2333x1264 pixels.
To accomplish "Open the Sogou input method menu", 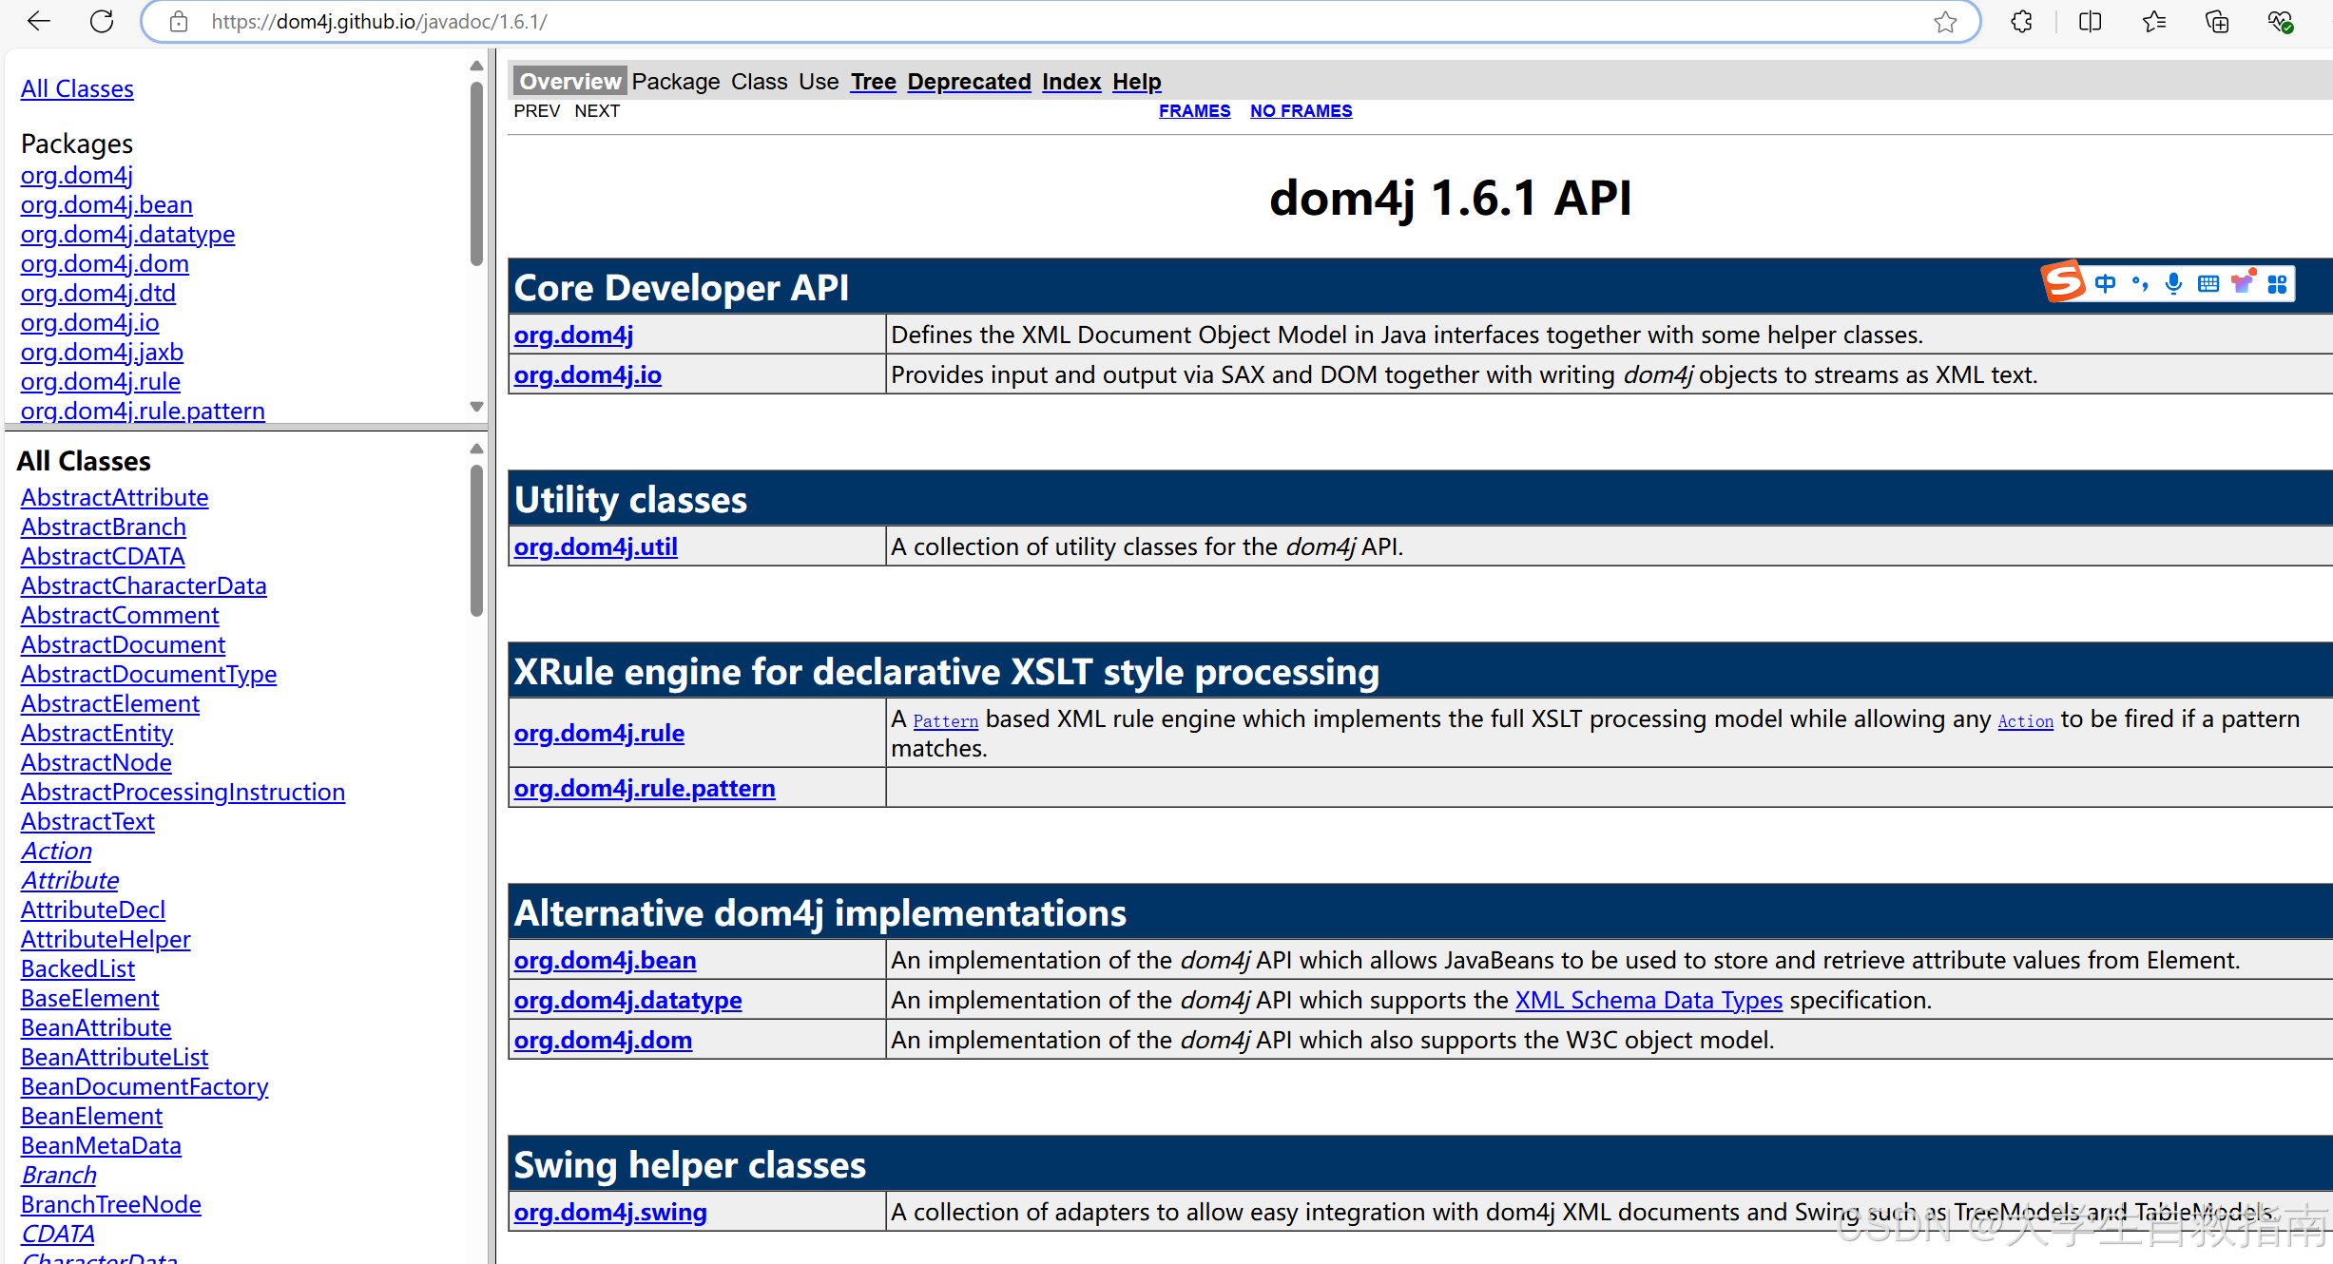I will click(x=2063, y=282).
